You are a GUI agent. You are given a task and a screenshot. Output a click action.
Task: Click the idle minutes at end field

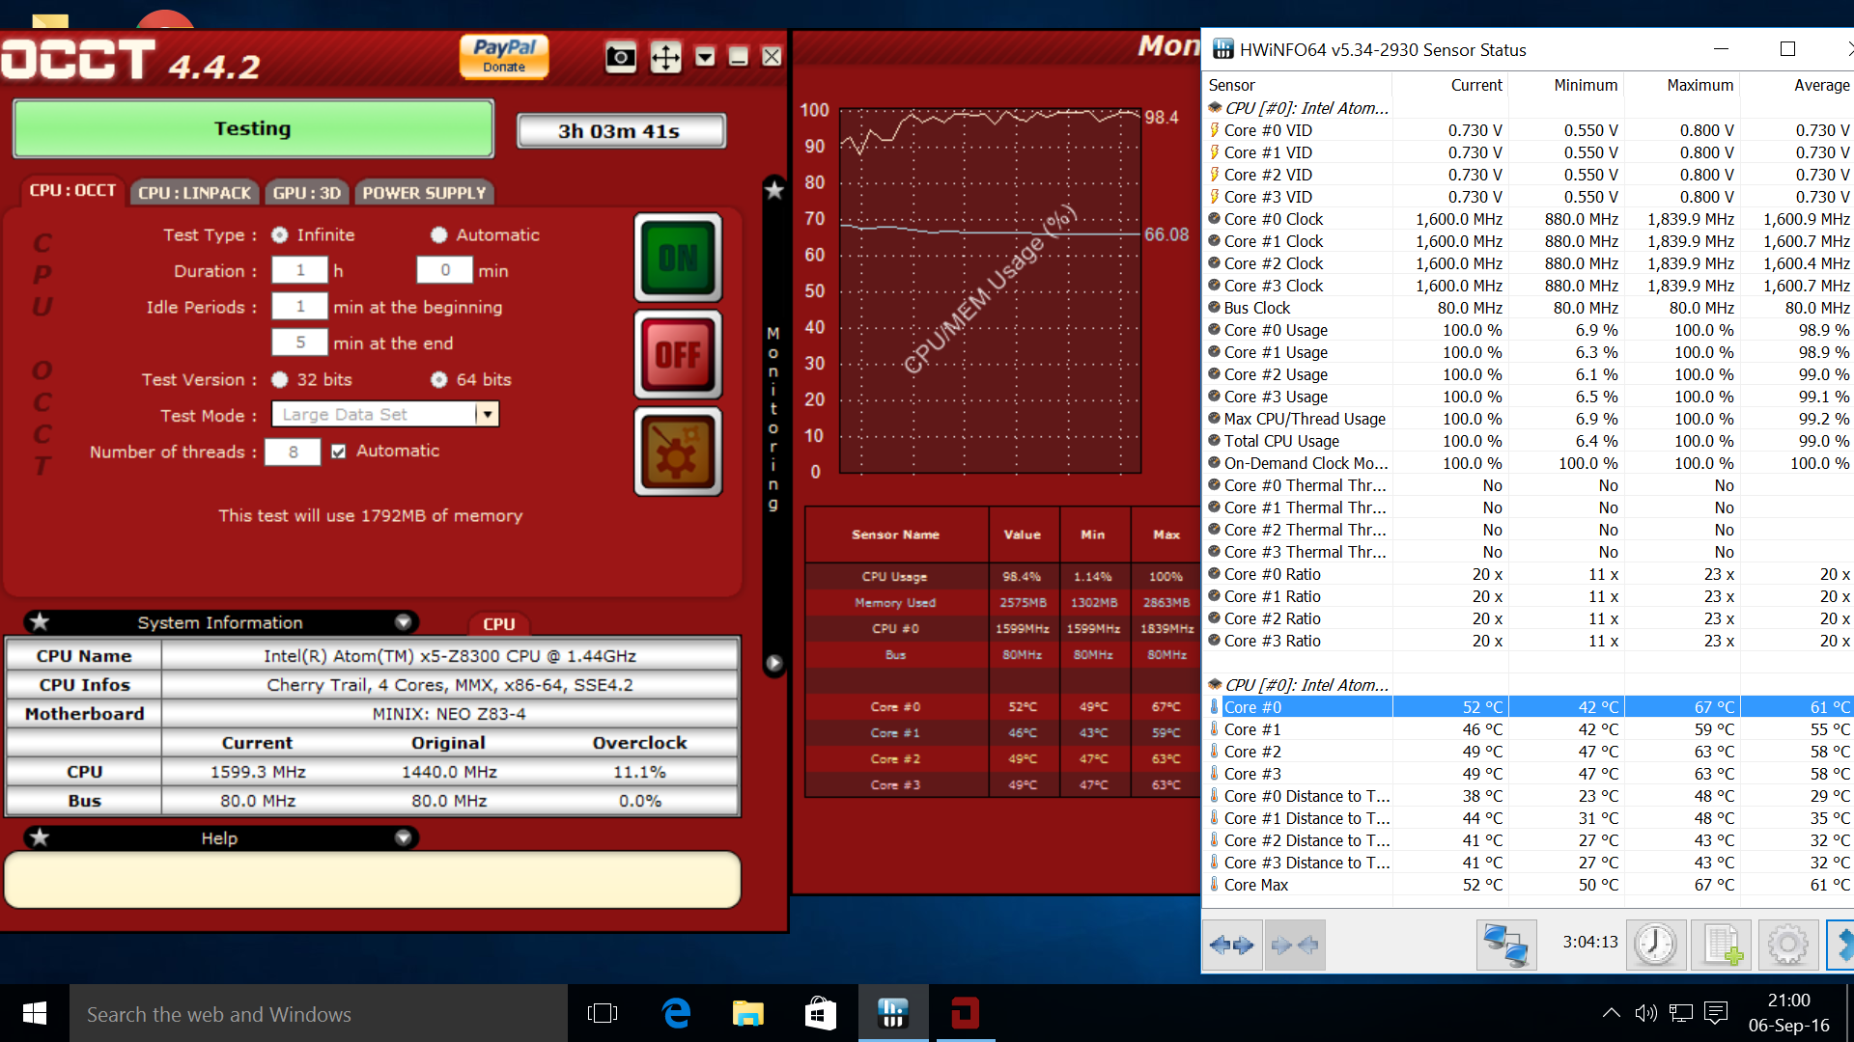click(300, 343)
